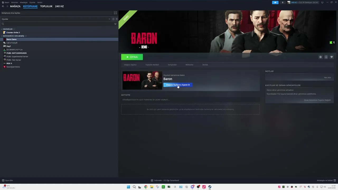
Task: Toggle the ready-to-play filter icon
Action: (117, 19)
